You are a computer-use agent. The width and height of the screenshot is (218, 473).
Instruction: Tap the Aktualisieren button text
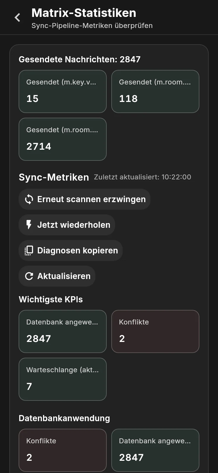pyautogui.click(x=64, y=276)
